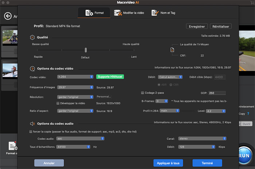Click the Source: 16:9 text
Image resolution: width=255 pixels, height=169 pixels.
pyautogui.click(x=104, y=111)
